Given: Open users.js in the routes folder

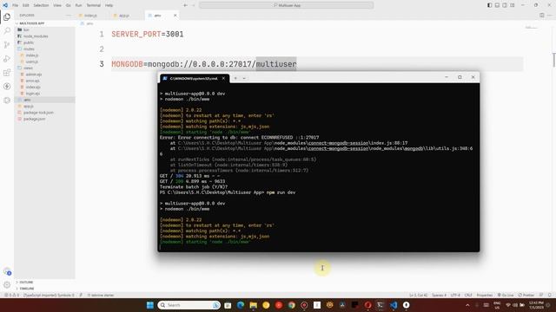Looking at the screenshot, I should (x=32, y=62).
